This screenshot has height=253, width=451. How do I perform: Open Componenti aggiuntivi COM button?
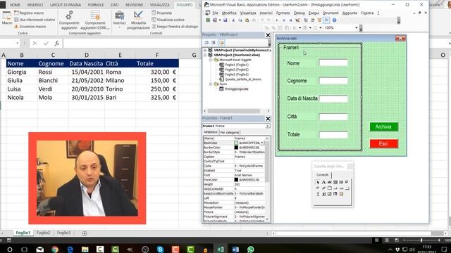[95, 20]
